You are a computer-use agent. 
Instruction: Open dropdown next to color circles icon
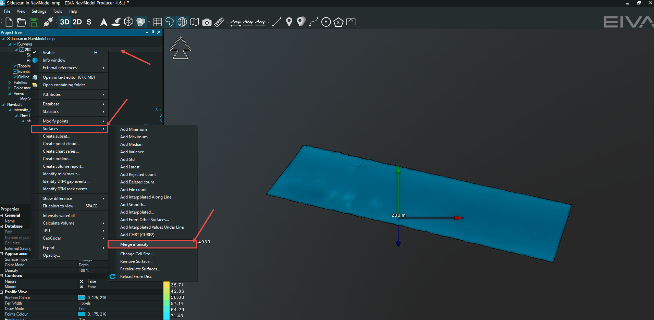149,22
